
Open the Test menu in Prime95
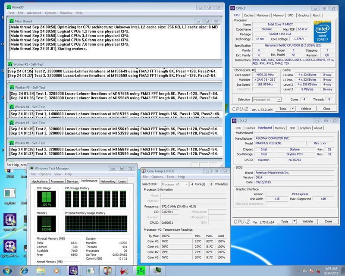point(11,13)
